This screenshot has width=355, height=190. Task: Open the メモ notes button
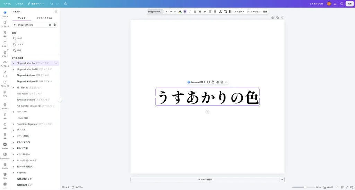click(66, 187)
